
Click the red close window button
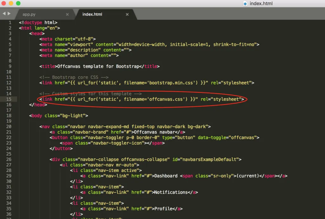3,3
